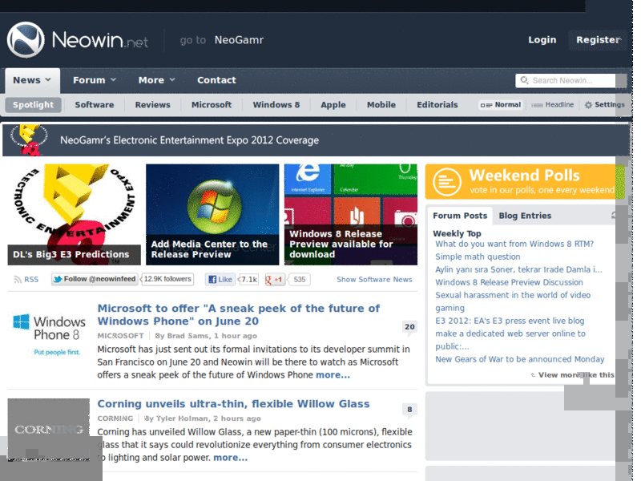Click 'View more like this' link
This screenshot has width=641, height=481.
tap(576, 375)
